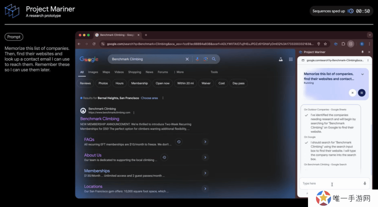Open the Benchmark Climbing result title link
378x207 pixels.
[99, 119]
